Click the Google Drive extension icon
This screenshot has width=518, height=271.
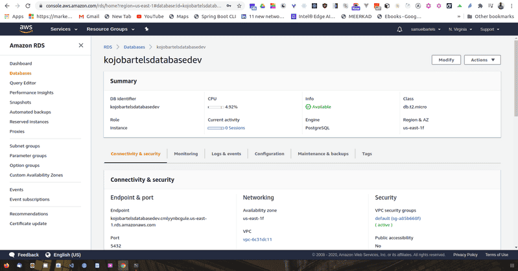point(263,6)
